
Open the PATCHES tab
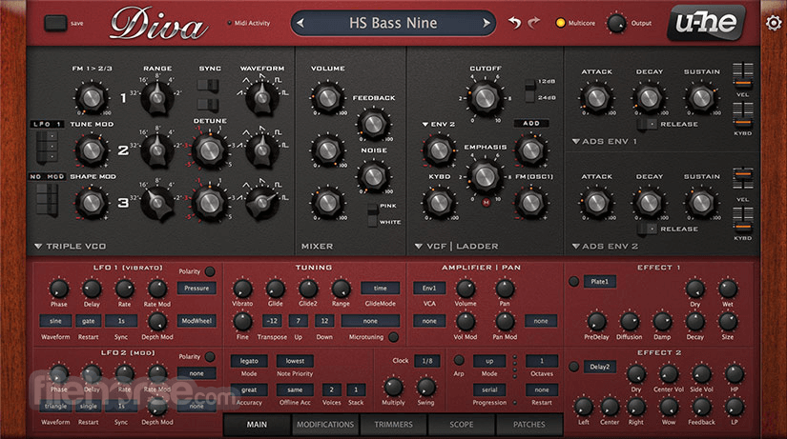(529, 425)
